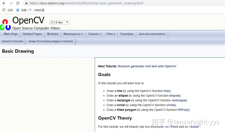Open the Related Pages tab

point(32,34)
